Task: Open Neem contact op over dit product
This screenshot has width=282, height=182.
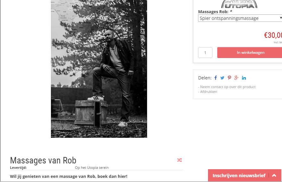Action: (228, 87)
